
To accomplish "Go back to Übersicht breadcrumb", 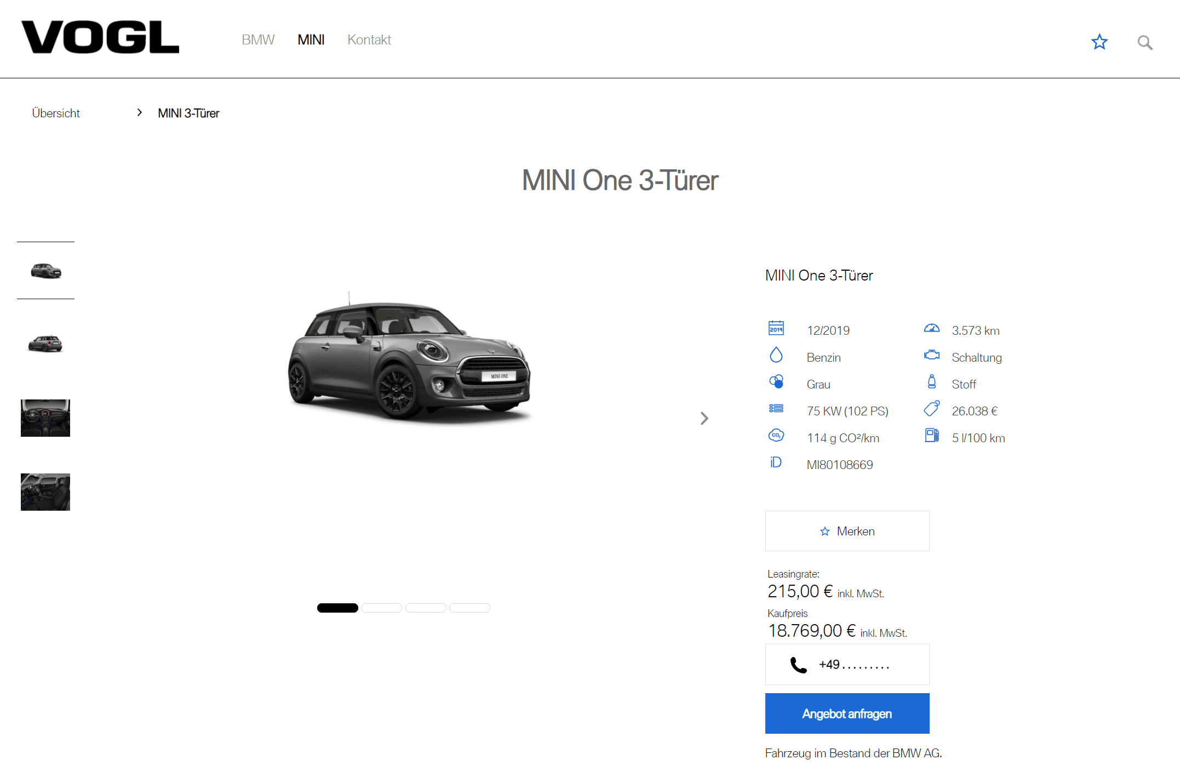I will click(x=56, y=113).
